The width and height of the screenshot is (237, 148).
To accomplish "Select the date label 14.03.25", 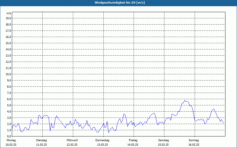I will tap(133, 145).
